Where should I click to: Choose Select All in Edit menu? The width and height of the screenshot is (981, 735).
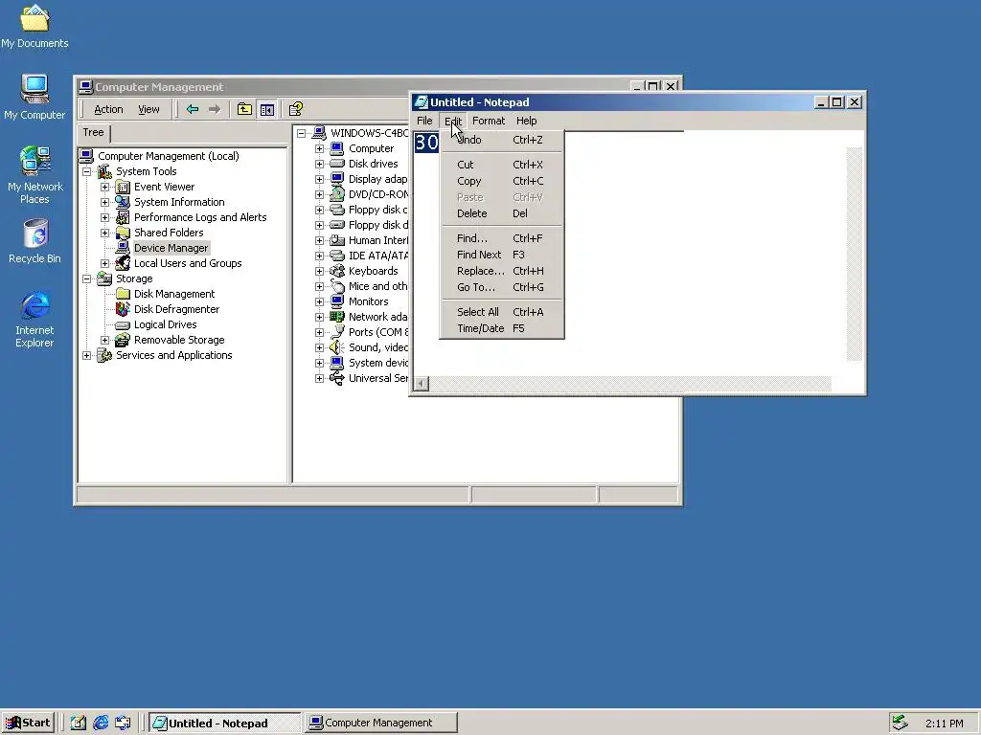(502, 312)
